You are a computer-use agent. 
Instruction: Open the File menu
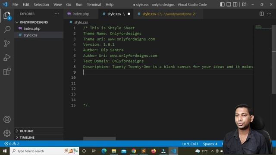[15, 5]
